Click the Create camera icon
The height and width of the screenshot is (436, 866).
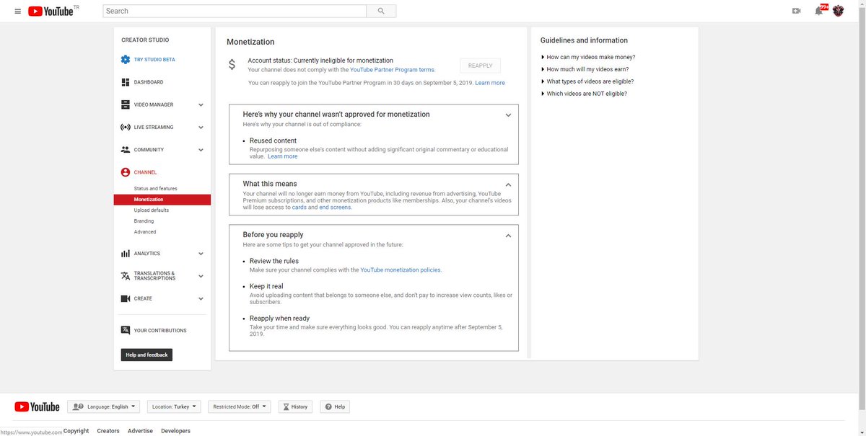[126, 298]
